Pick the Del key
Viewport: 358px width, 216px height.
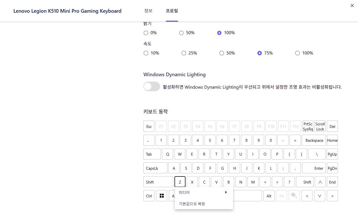click(332, 126)
